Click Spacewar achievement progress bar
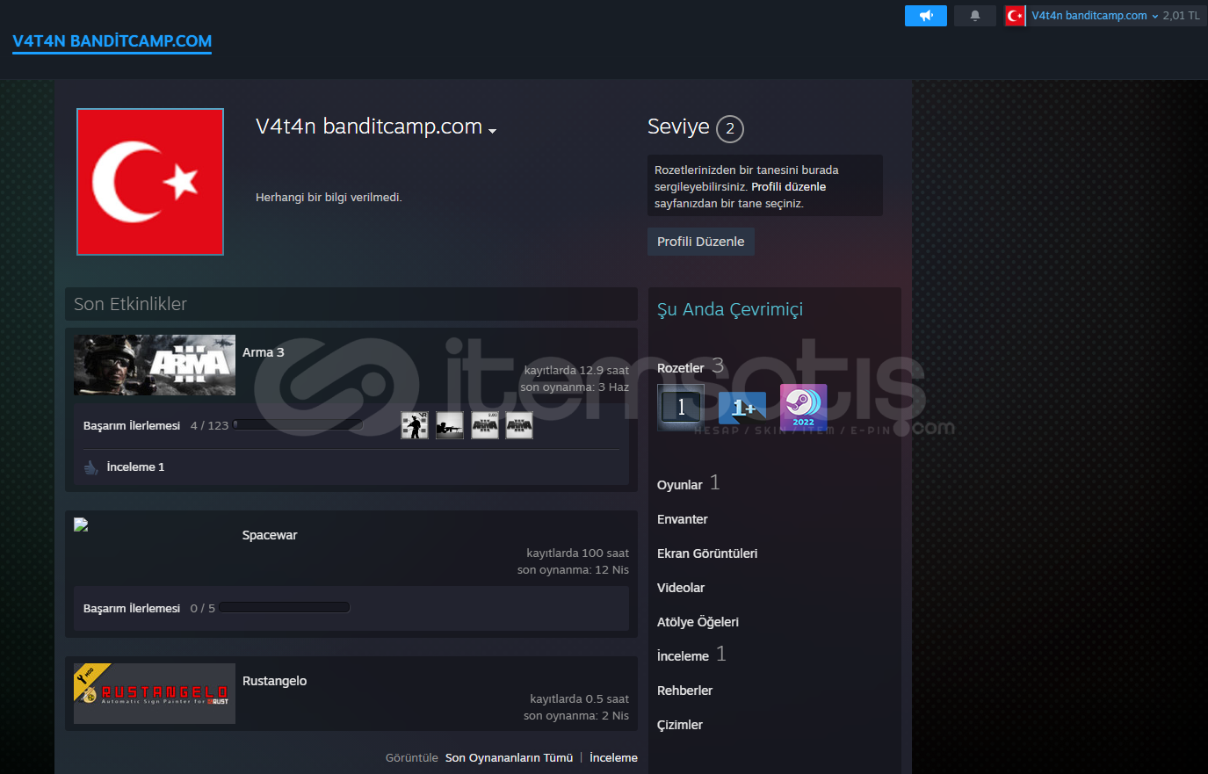Screen dimensions: 1208x774 (285, 608)
